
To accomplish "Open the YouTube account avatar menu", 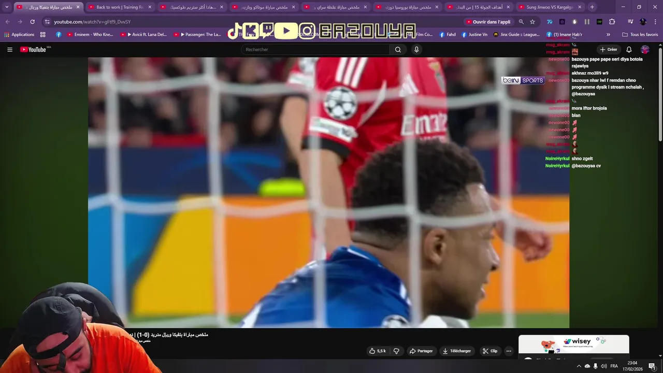I will (645, 50).
